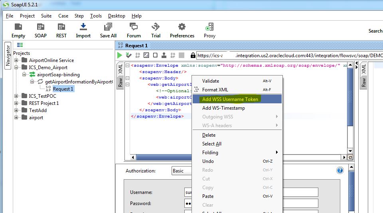The image size is (383, 213).
Task: Collapse the airportSoap-binding node
Action: click(24, 74)
